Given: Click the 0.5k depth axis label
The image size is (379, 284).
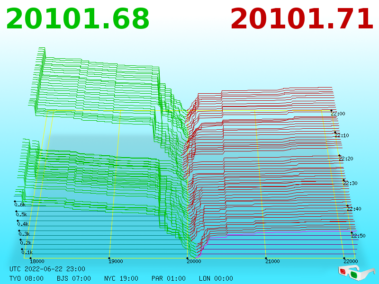Looking at the screenshot, I should coord(21,214).
